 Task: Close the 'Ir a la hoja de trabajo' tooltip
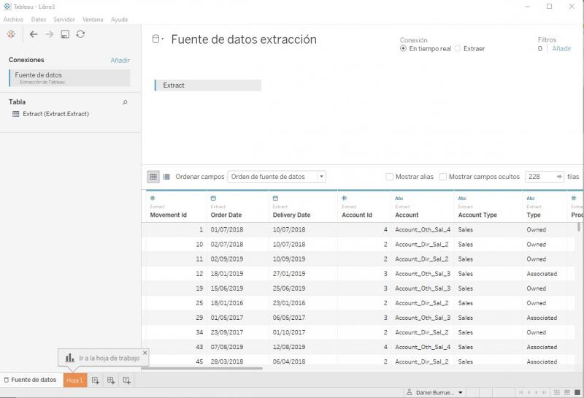pyautogui.click(x=145, y=353)
